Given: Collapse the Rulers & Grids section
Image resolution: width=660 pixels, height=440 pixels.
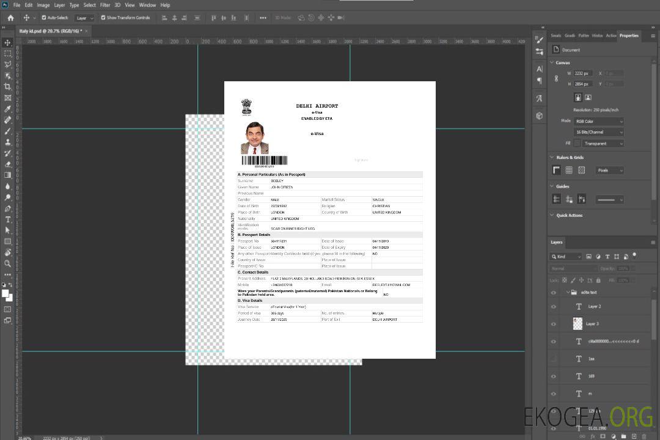Looking at the screenshot, I should point(552,157).
